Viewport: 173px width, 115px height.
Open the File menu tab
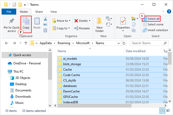pos(9,12)
